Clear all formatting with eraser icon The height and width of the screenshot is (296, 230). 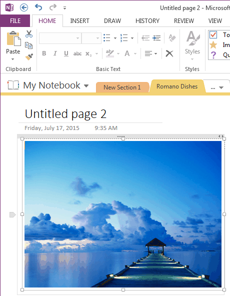pyautogui.click(x=172, y=38)
